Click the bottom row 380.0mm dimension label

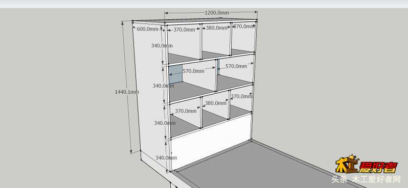[215, 103]
